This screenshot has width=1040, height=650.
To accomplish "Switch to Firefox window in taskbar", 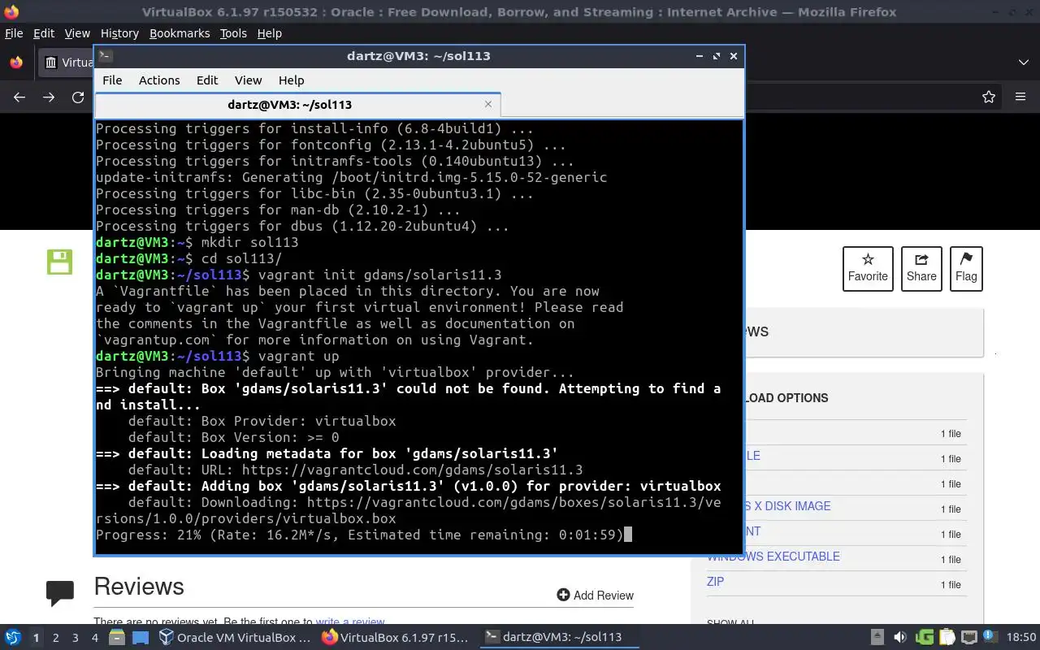I will point(395,638).
